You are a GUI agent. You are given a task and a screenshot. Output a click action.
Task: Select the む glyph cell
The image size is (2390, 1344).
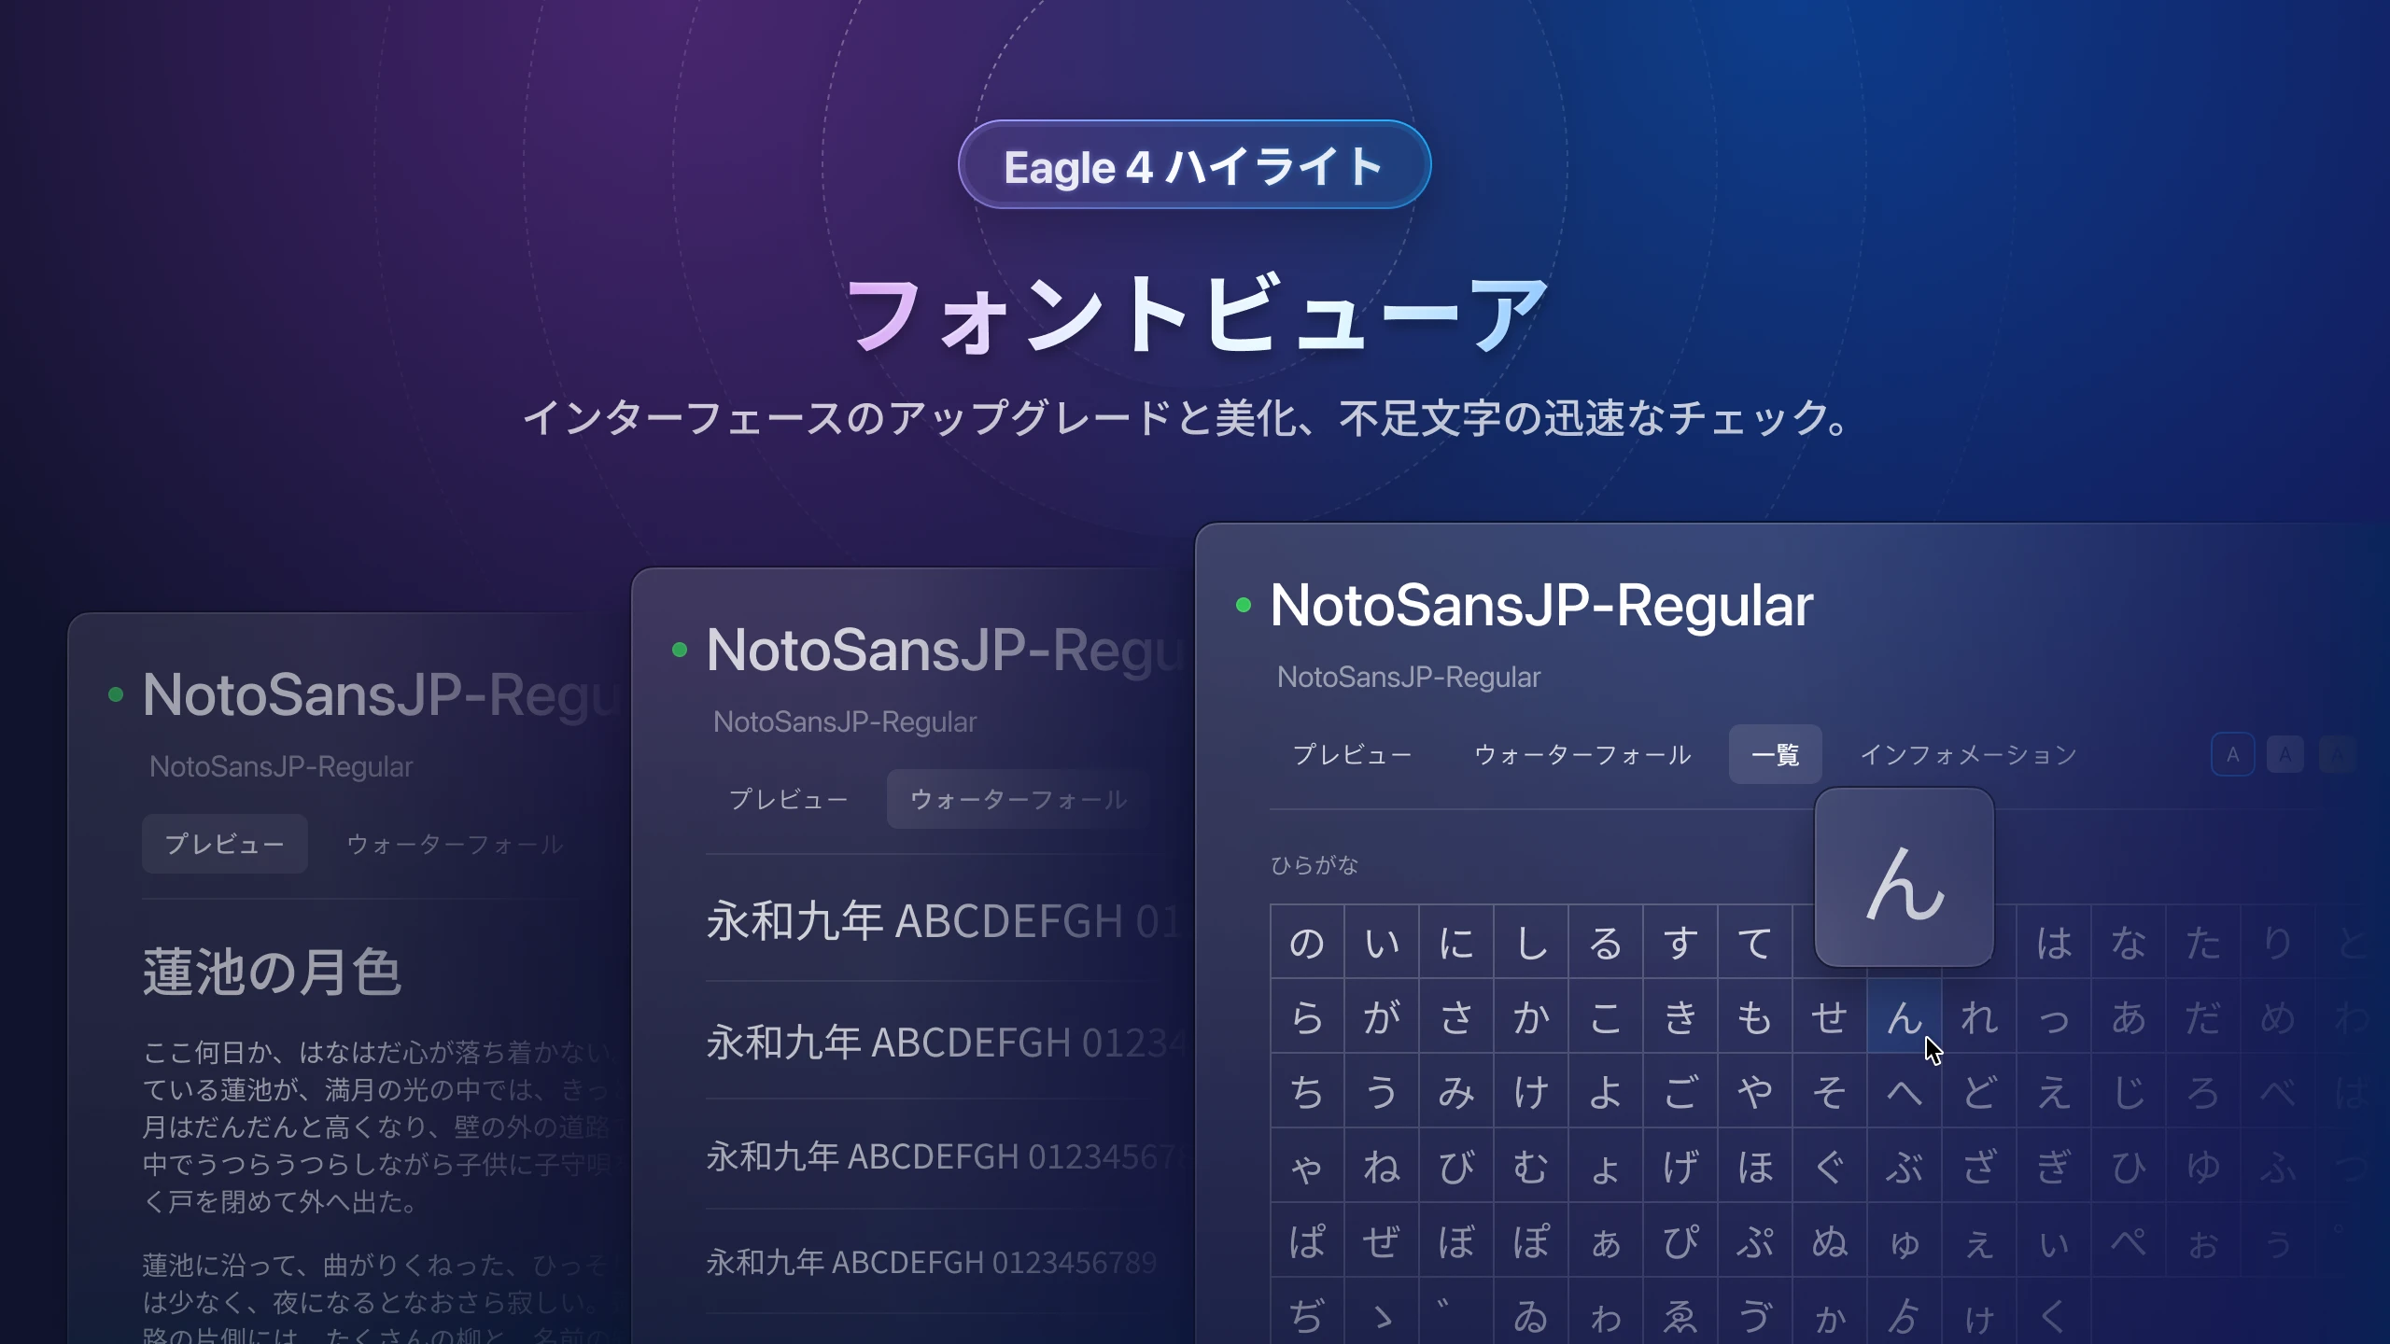[x=1531, y=1166]
